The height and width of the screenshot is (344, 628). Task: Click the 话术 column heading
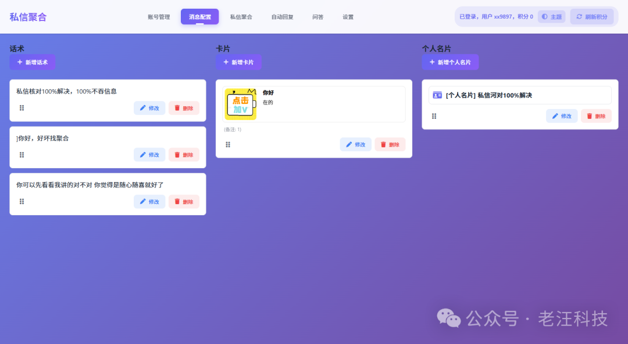[x=17, y=49]
